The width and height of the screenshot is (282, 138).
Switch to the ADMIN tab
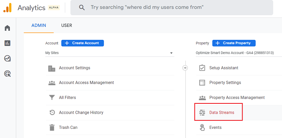click(39, 25)
